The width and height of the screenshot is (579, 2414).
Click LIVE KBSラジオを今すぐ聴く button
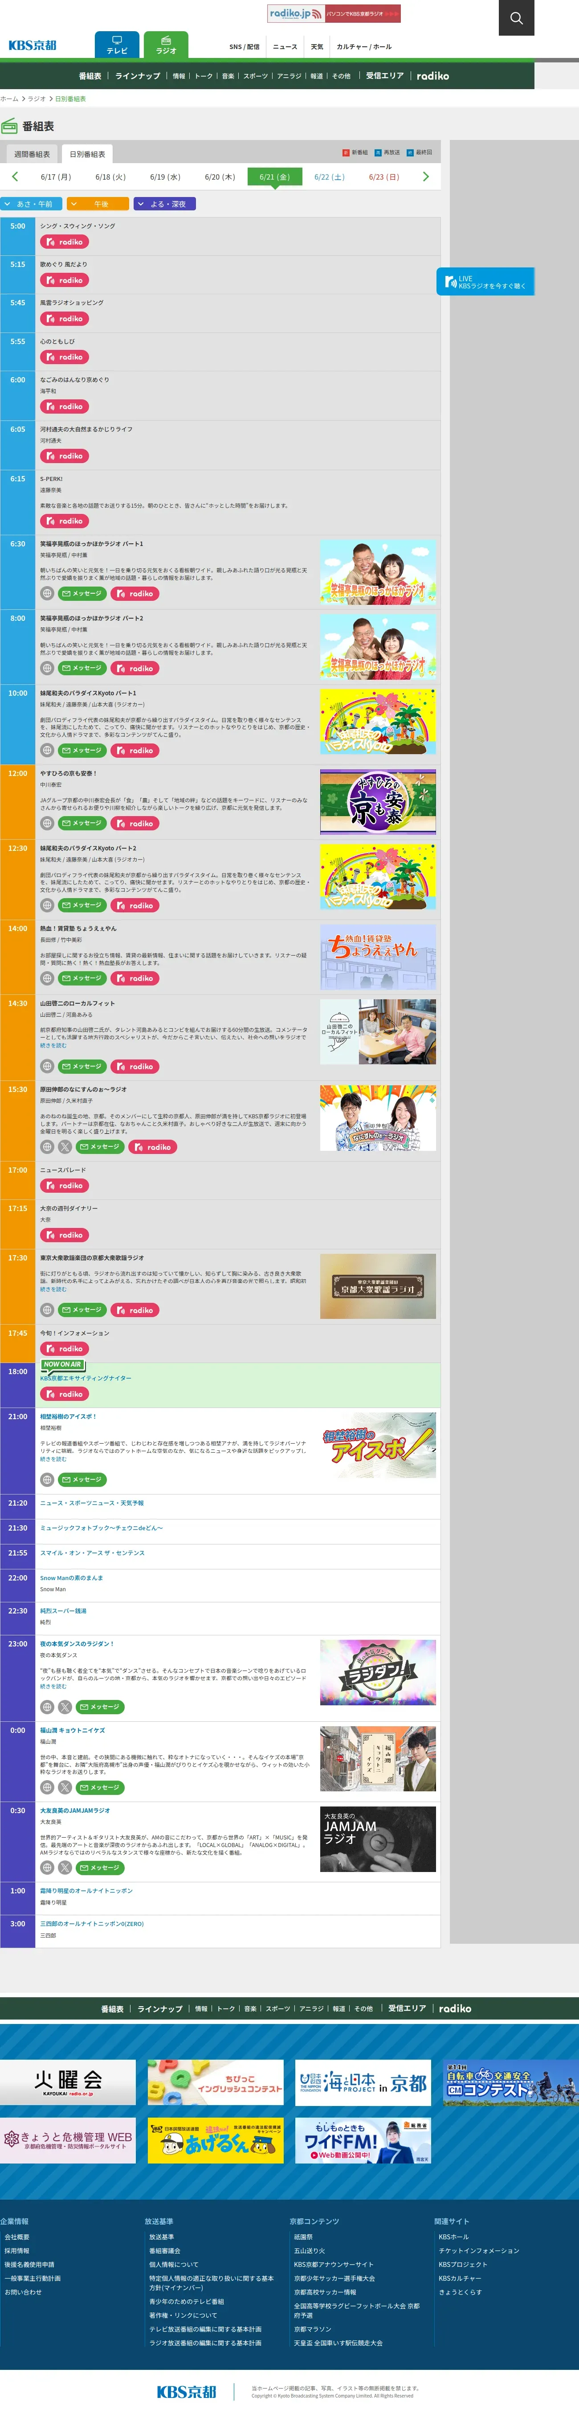[x=485, y=282]
